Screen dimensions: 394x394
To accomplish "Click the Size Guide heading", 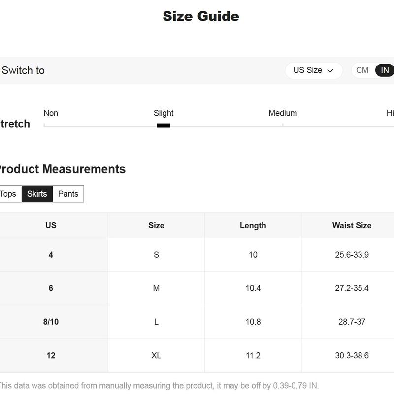I will tap(201, 16).
